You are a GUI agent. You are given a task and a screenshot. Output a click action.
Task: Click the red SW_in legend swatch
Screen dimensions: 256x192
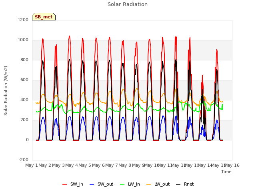[65, 185]
